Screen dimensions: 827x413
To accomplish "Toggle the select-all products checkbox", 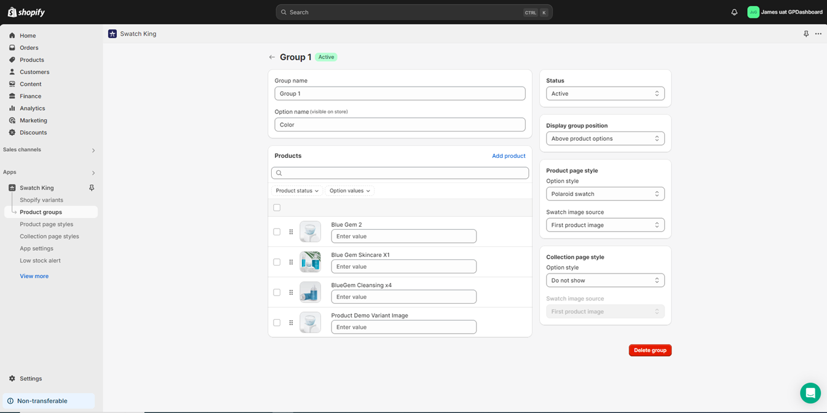I will click(x=277, y=208).
